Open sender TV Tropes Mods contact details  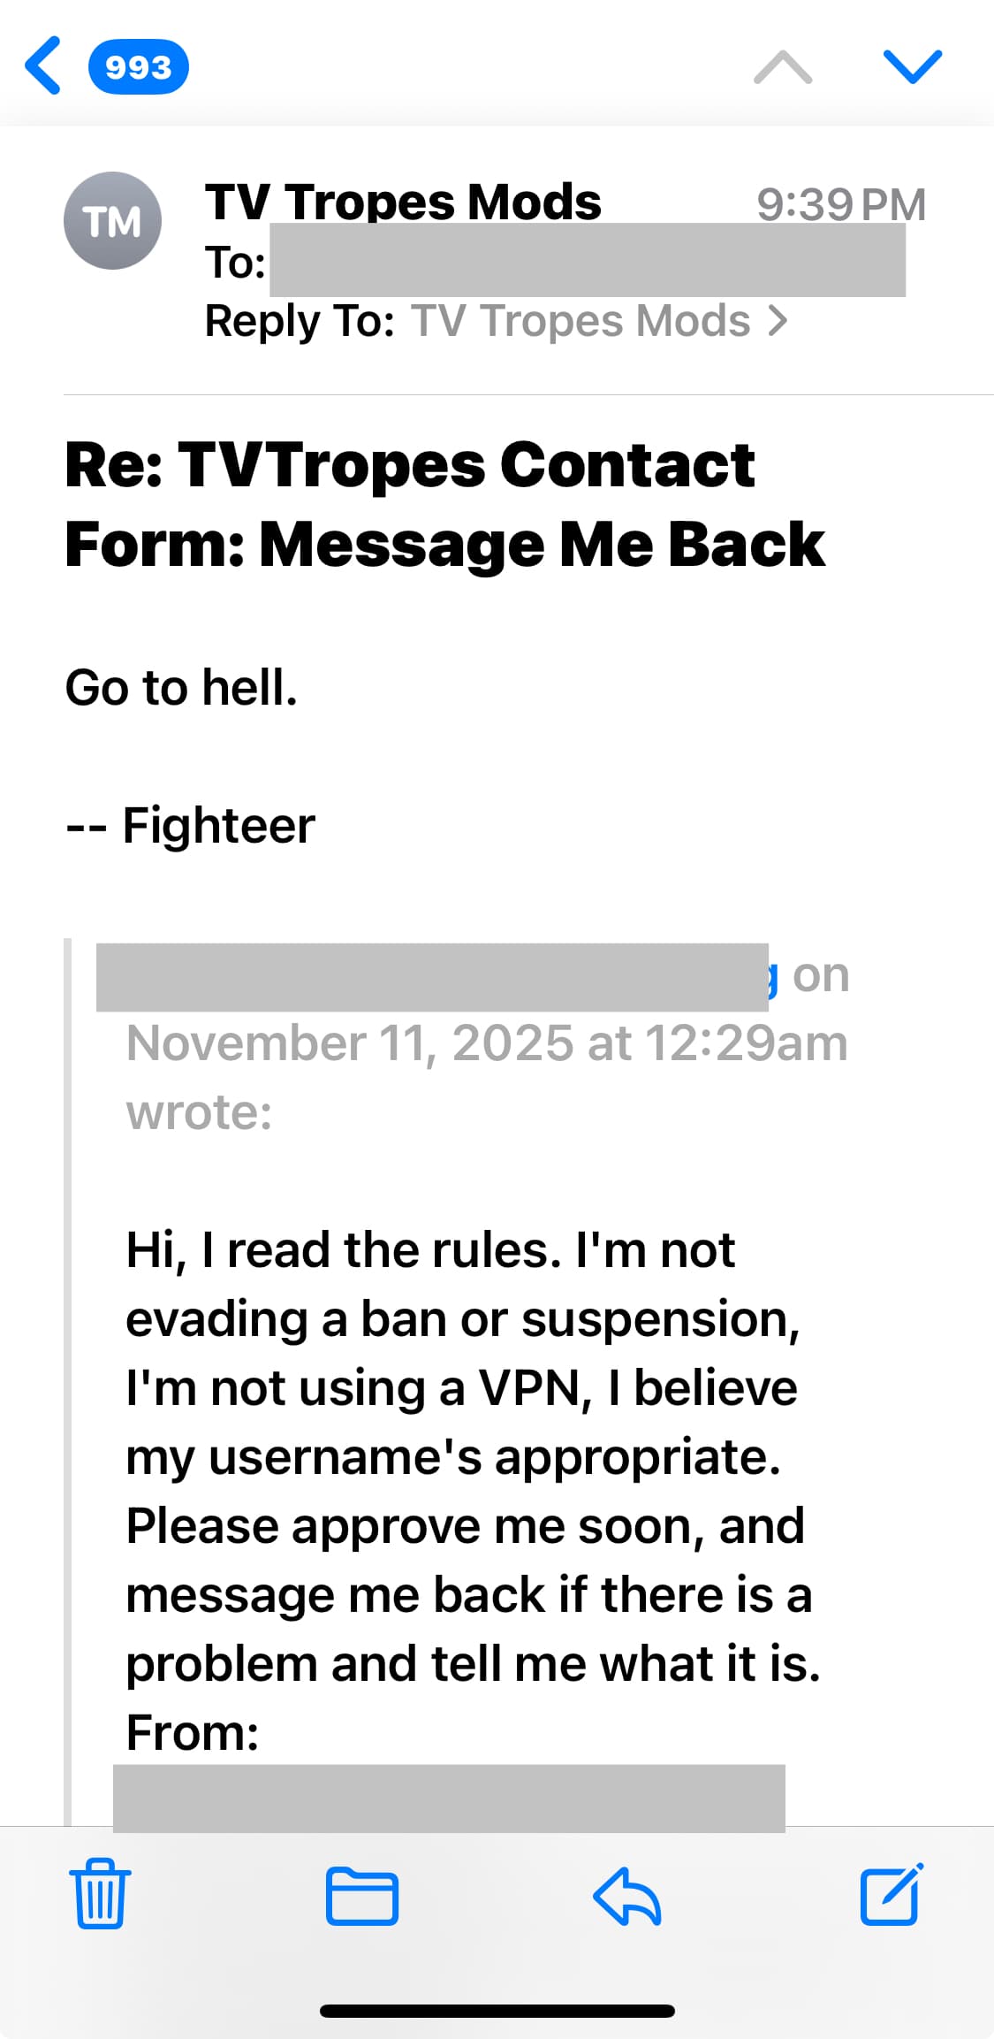point(403,202)
